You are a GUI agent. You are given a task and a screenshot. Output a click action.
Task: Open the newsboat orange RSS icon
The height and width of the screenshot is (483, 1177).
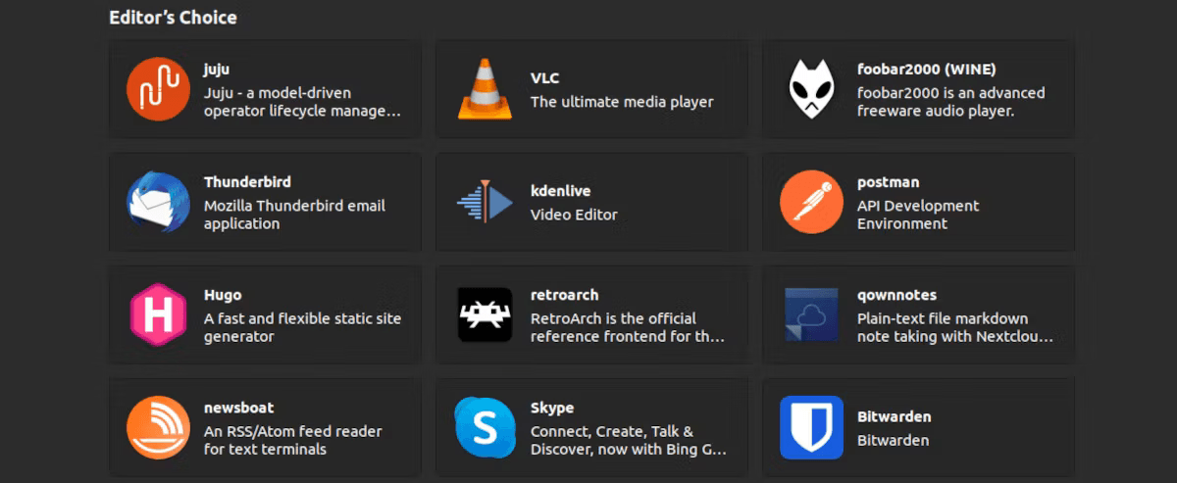click(158, 427)
